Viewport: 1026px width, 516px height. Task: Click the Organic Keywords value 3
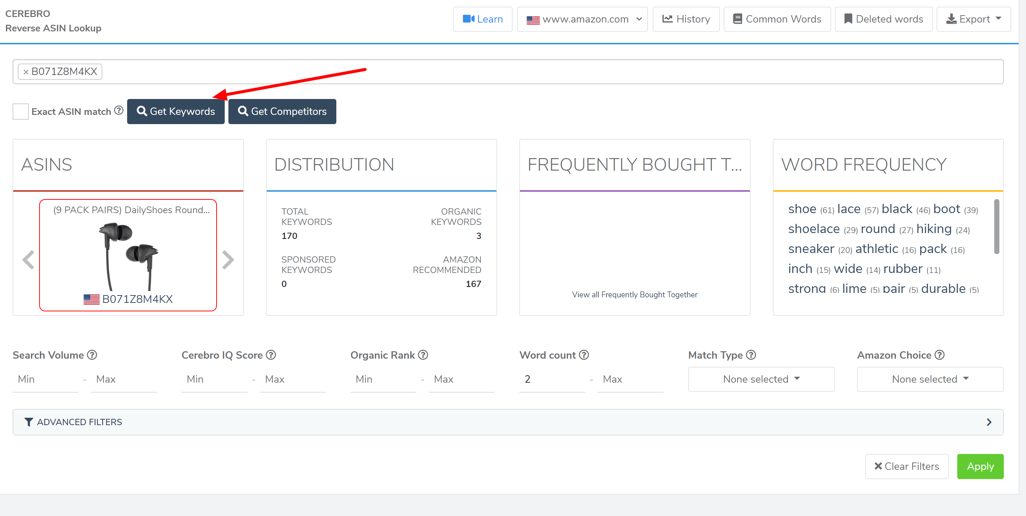point(478,236)
